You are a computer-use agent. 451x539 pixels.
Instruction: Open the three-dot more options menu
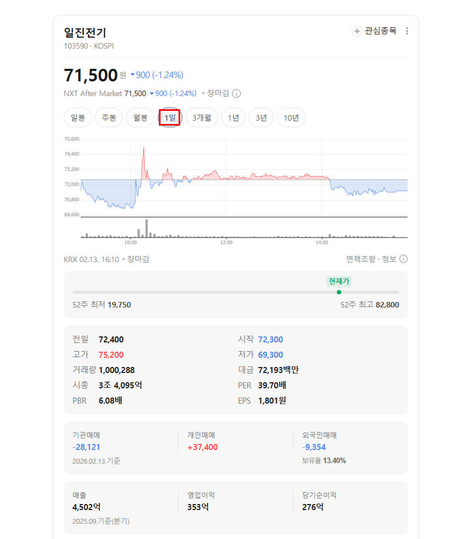pos(407,31)
